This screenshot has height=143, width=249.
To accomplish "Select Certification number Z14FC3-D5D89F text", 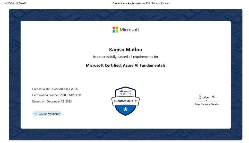I will pos(57,95).
